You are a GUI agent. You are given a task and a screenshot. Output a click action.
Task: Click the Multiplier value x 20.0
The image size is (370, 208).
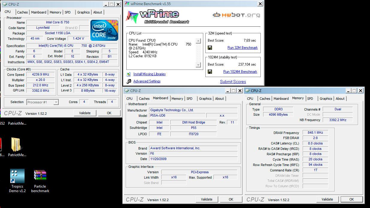[x=40, y=80]
